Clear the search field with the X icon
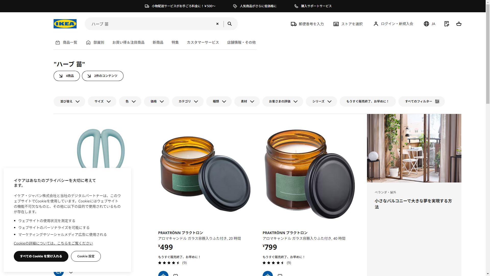This screenshot has height=276, width=490. pos(217,24)
